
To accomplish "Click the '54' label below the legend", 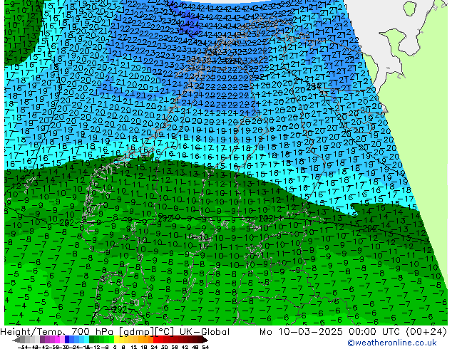I will 205,348.
